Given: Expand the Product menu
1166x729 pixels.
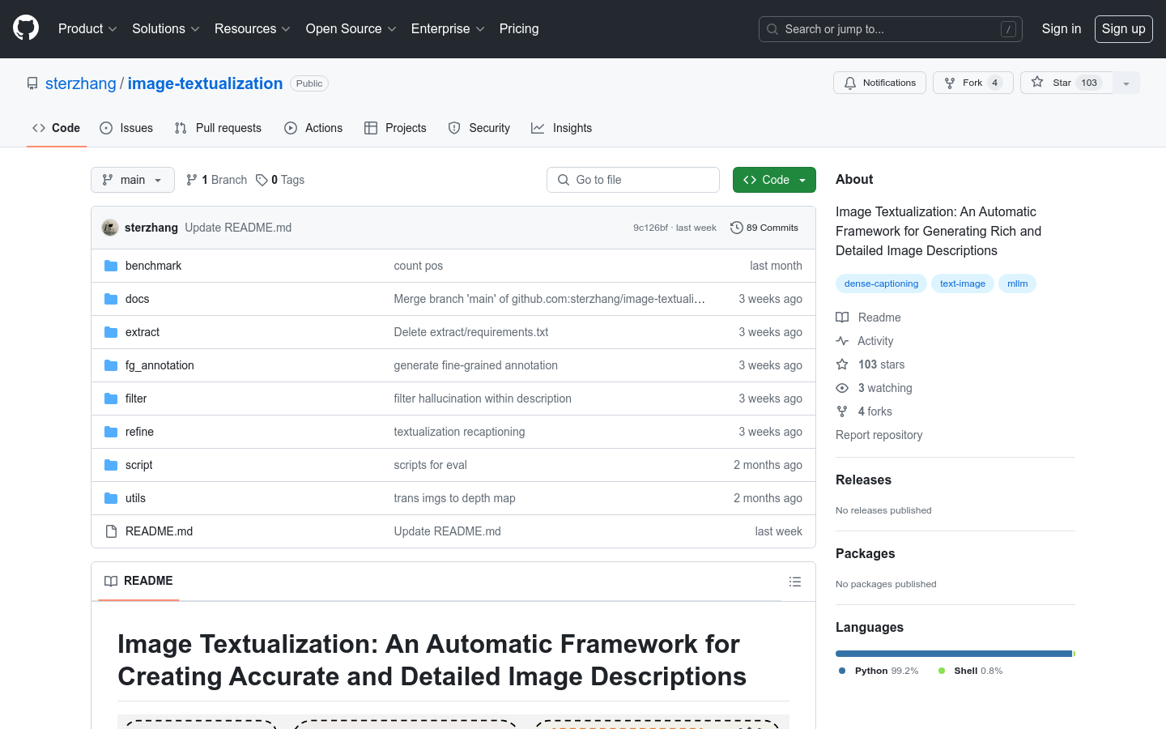Looking at the screenshot, I should [87, 29].
